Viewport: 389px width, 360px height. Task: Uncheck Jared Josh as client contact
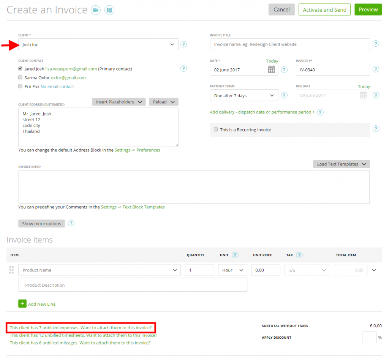tap(20, 69)
